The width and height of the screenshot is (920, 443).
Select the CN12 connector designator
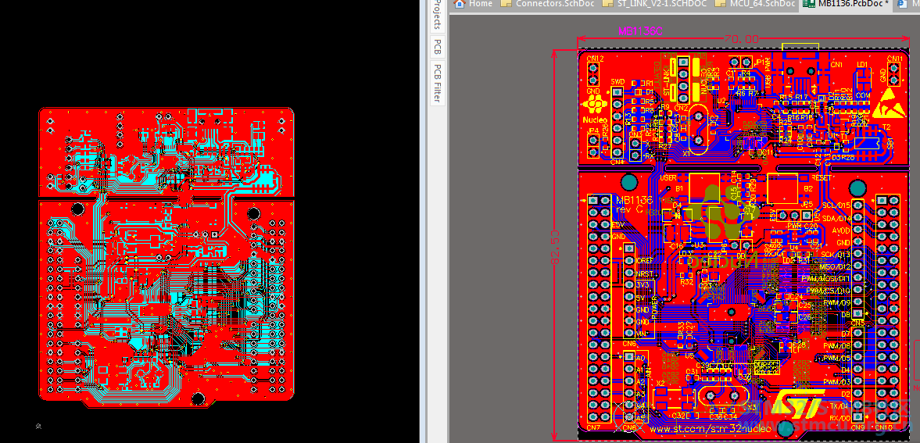pyautogui.click(x=595, y=59)
